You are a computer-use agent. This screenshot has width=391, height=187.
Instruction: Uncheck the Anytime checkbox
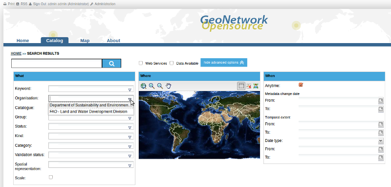pos(301,85)
